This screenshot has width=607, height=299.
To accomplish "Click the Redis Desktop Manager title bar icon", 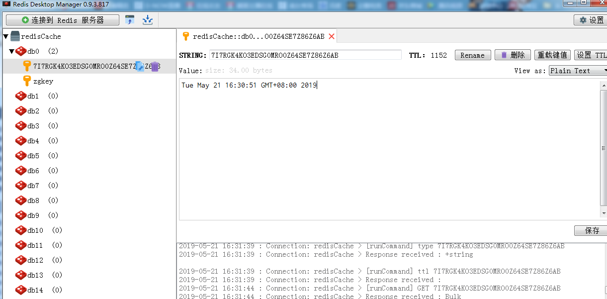I will click(x=7, y=4).
